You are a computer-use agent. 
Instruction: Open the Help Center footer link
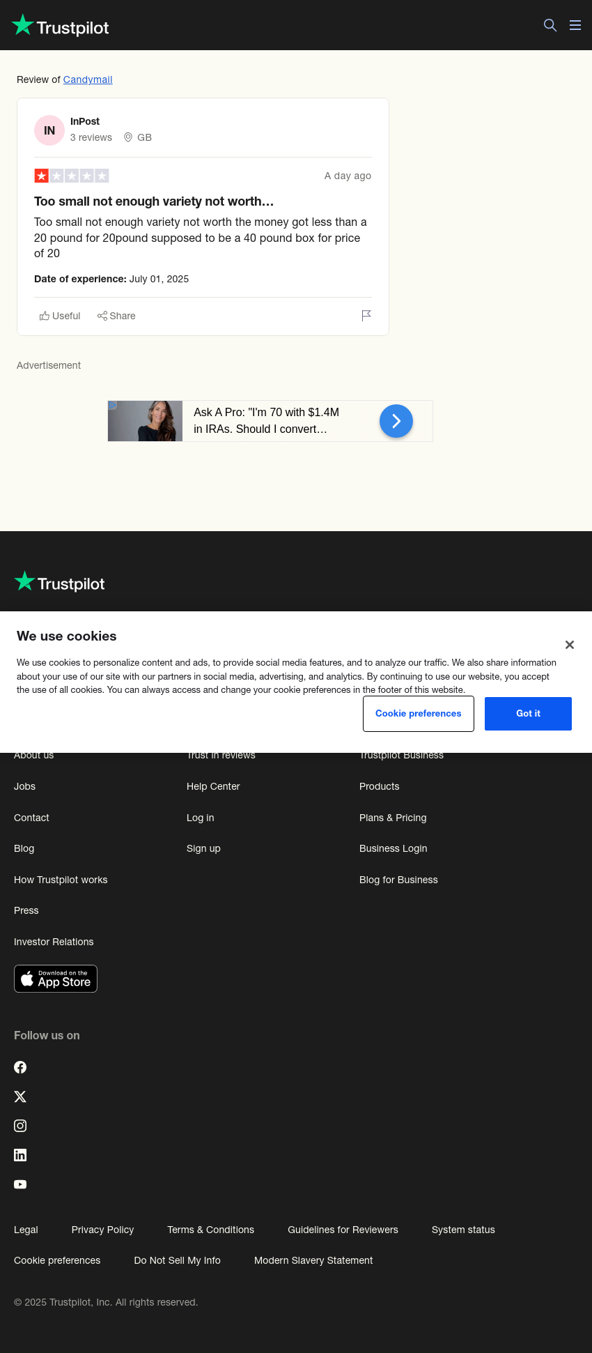coord(213,786)
